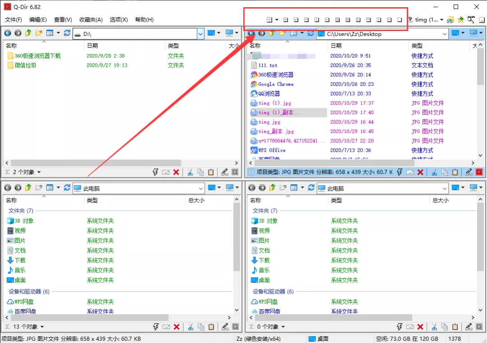487x343 pixels.
Task: Sort the Desktop pane by the 类型 column header
Action: [x=439, y=45]
